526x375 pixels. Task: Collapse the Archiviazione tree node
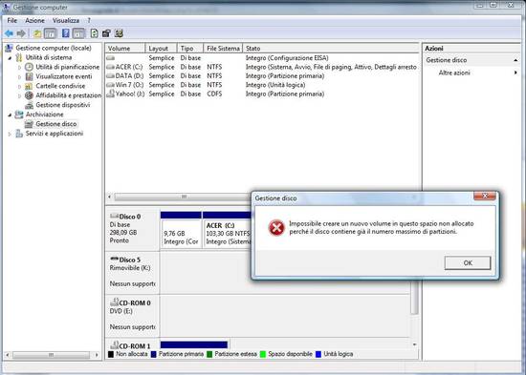10,115
